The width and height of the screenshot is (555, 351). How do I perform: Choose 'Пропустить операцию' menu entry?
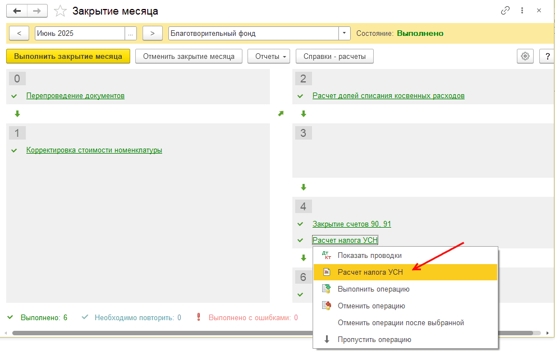click(x=374, y=340)
